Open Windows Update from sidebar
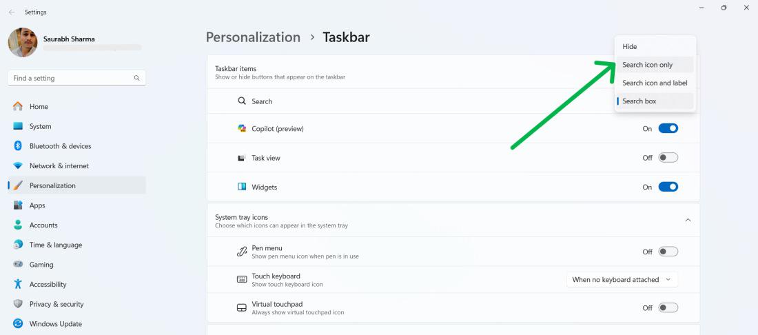 click(x=55, y=324)
